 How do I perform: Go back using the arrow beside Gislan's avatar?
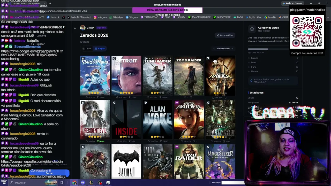tap(75, 28)
